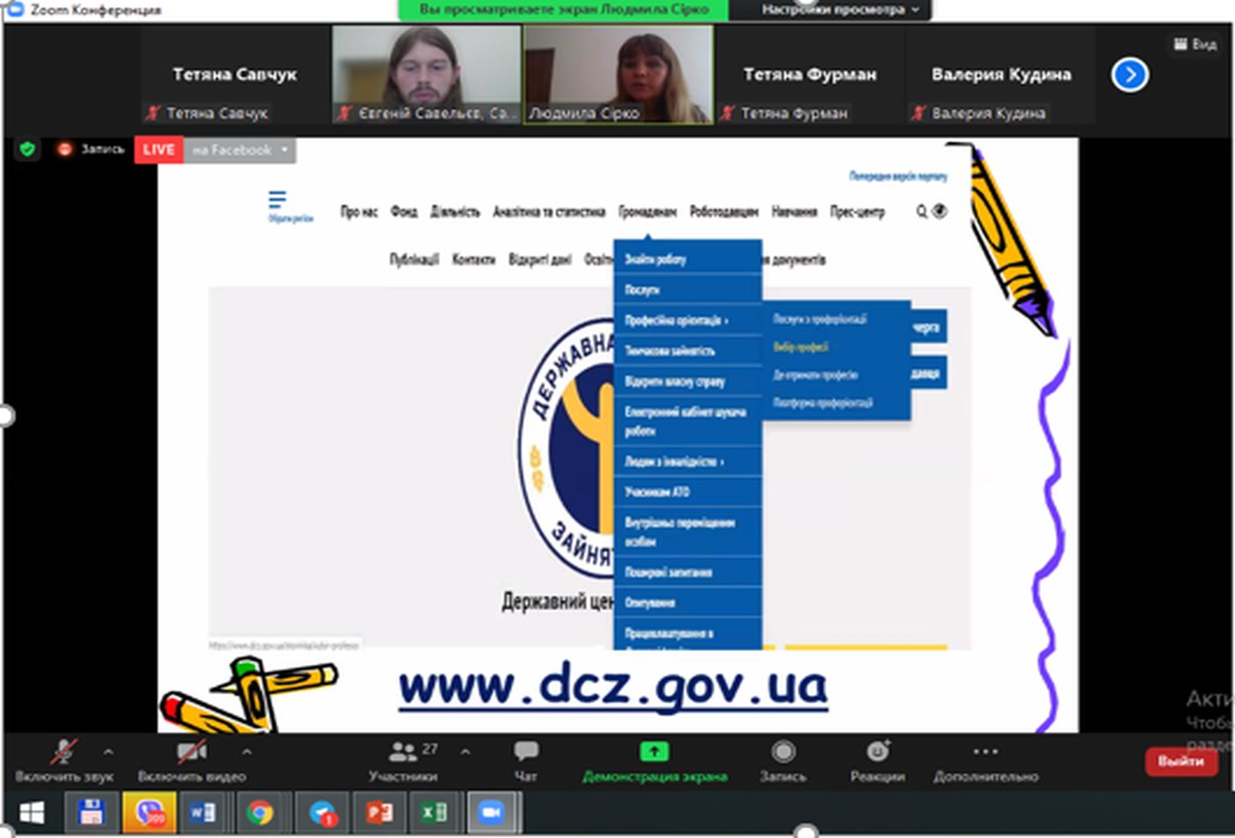
Task: Click the green Share Screen icon
Action: (654, 752)
